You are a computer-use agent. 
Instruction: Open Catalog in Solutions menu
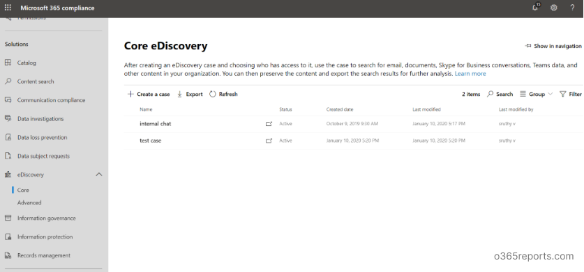point(27,63)
